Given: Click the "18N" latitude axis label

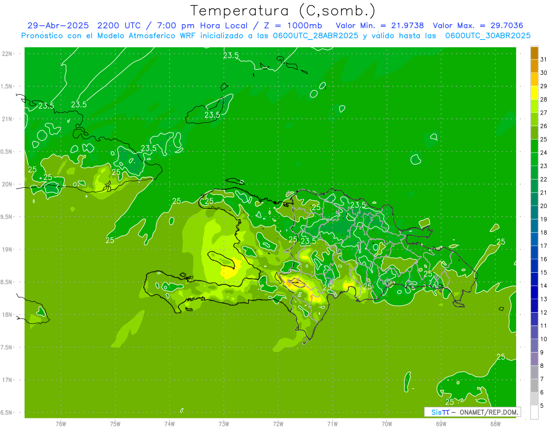Looking at the screenshot, I should 7,314.
